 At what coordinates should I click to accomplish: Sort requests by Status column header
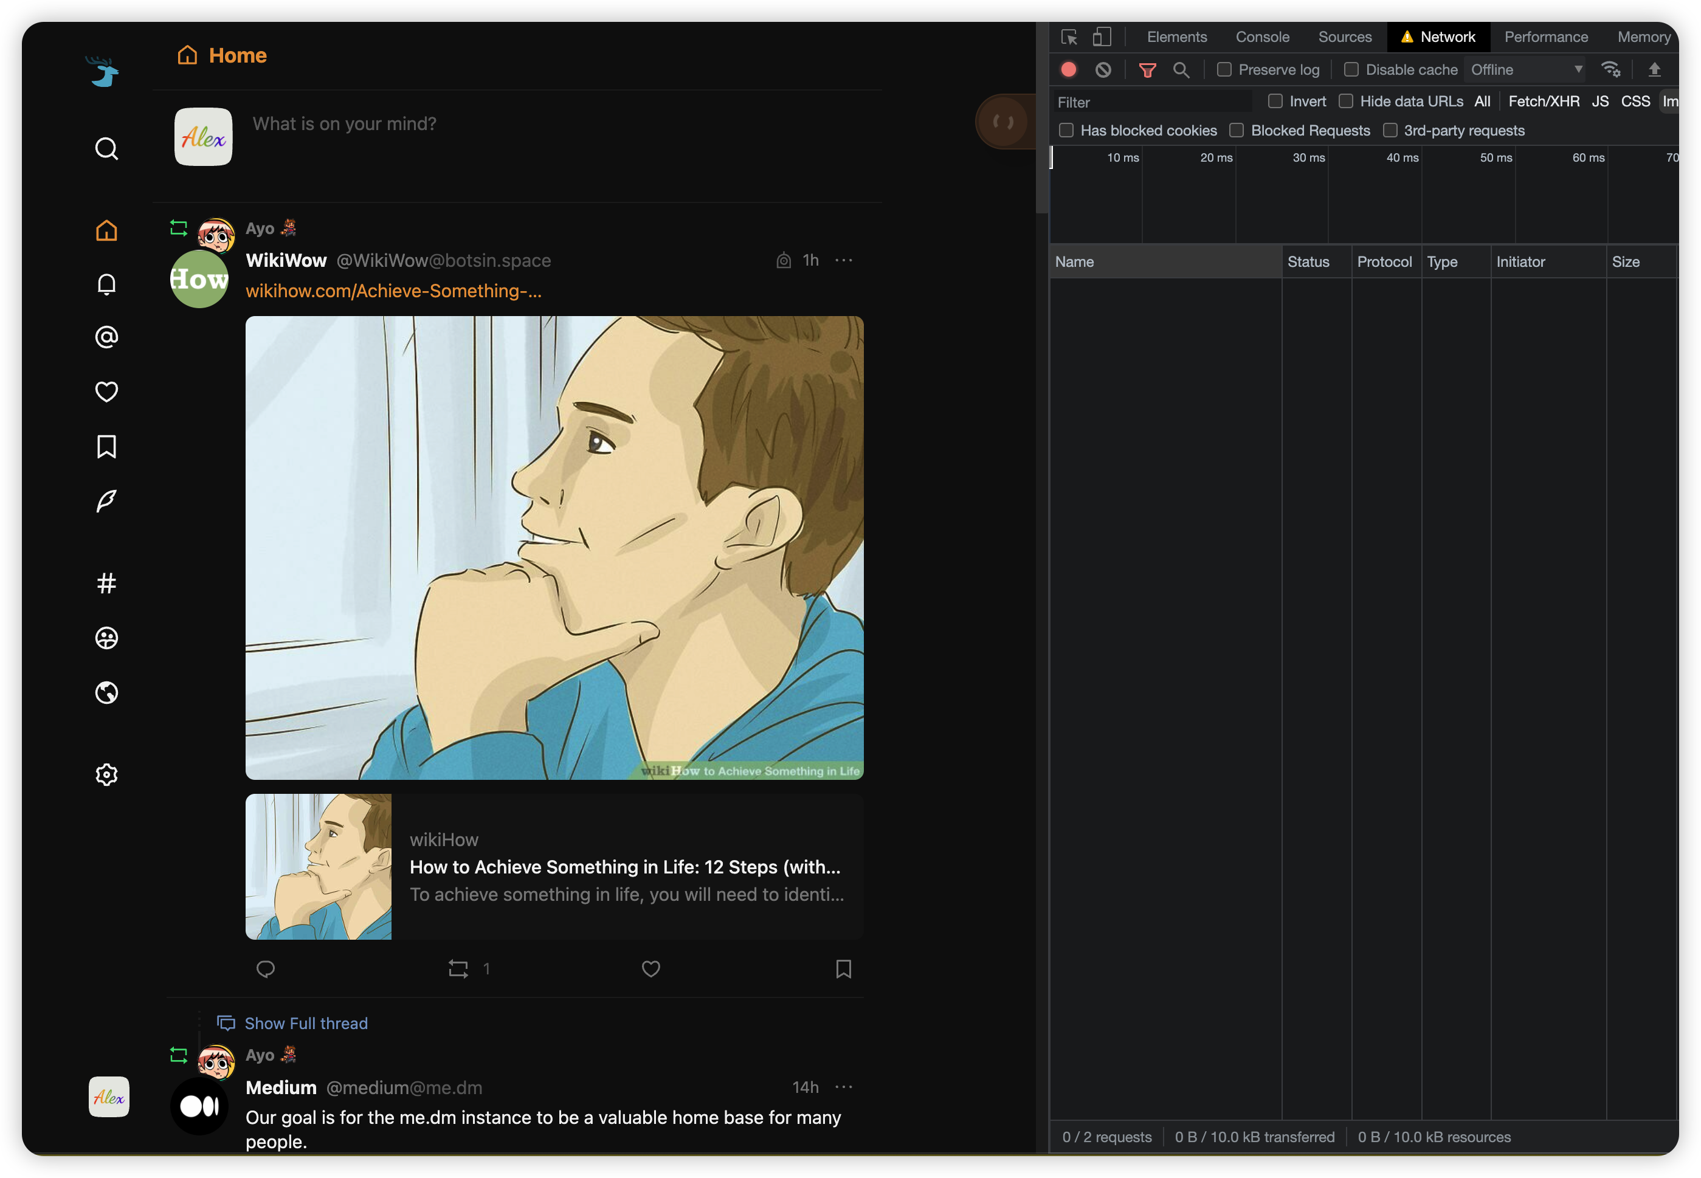point(1316,262)
